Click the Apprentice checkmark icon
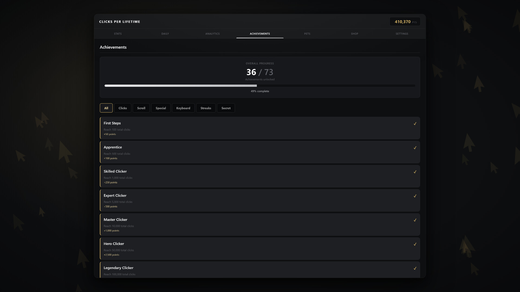This screenshot has height=292, width=520. click(415, 148)
